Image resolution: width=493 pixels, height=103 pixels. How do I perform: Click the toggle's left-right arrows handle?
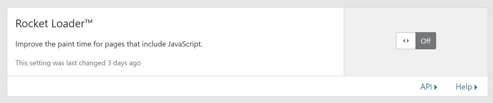(406, 41)
